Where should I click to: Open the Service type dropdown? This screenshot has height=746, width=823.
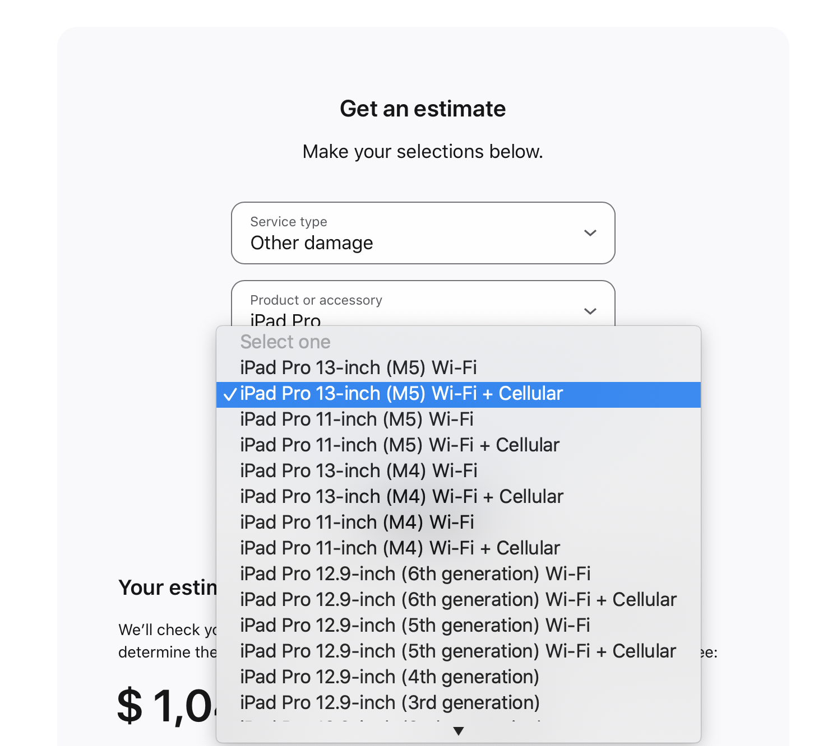click(x=423, y=233)
